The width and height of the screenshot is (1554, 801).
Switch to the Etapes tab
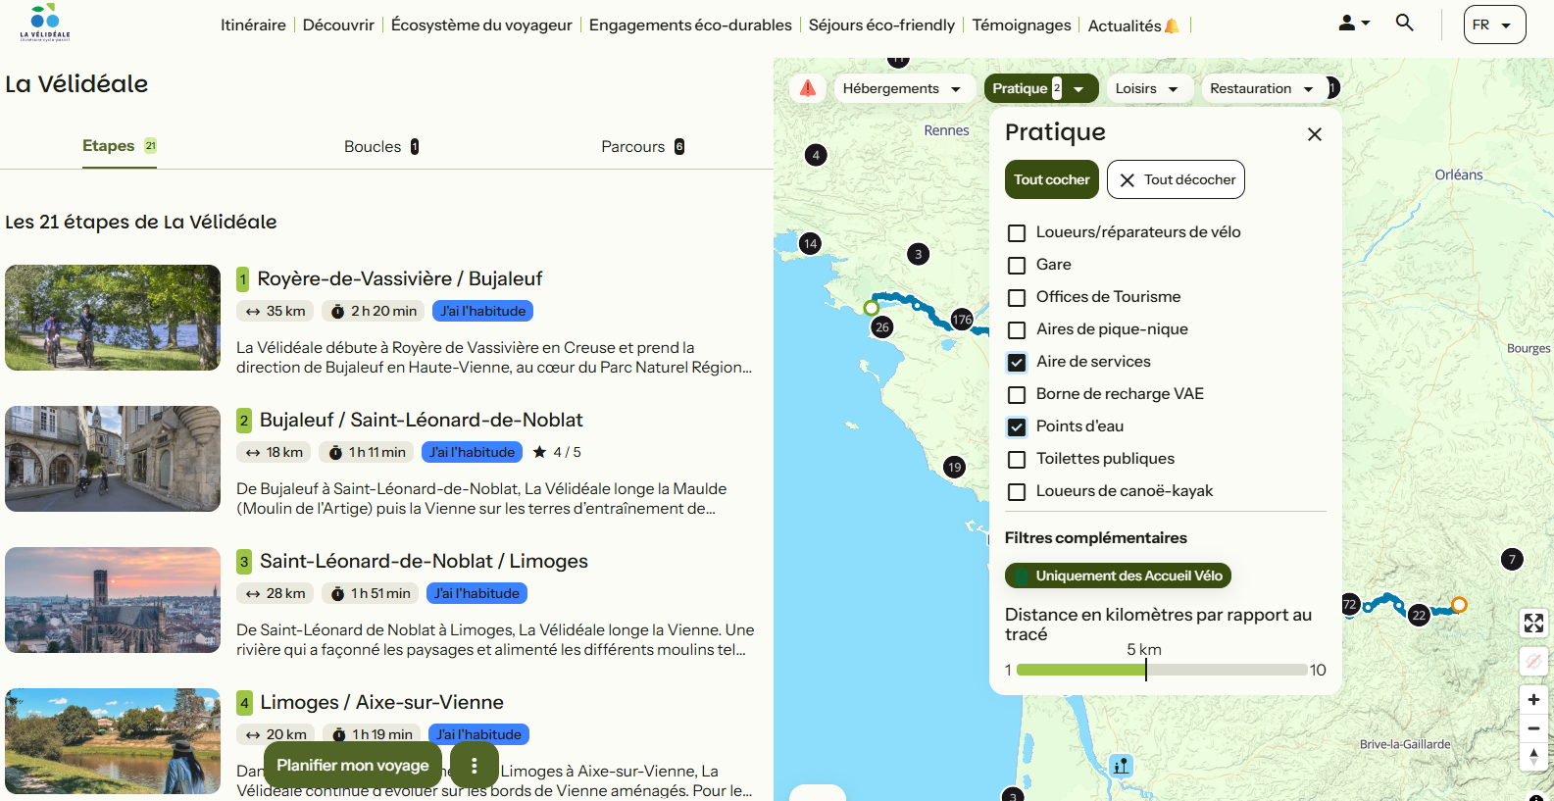pos(120,146)
